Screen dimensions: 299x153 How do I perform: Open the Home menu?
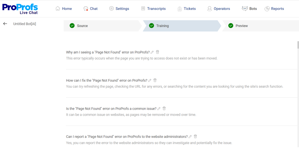(64, 9)
